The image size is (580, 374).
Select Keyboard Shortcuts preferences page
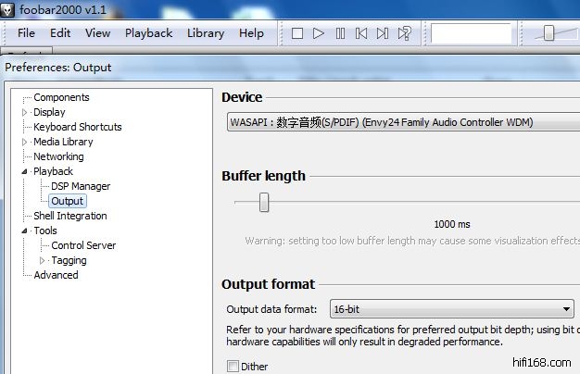coord(77,127)
